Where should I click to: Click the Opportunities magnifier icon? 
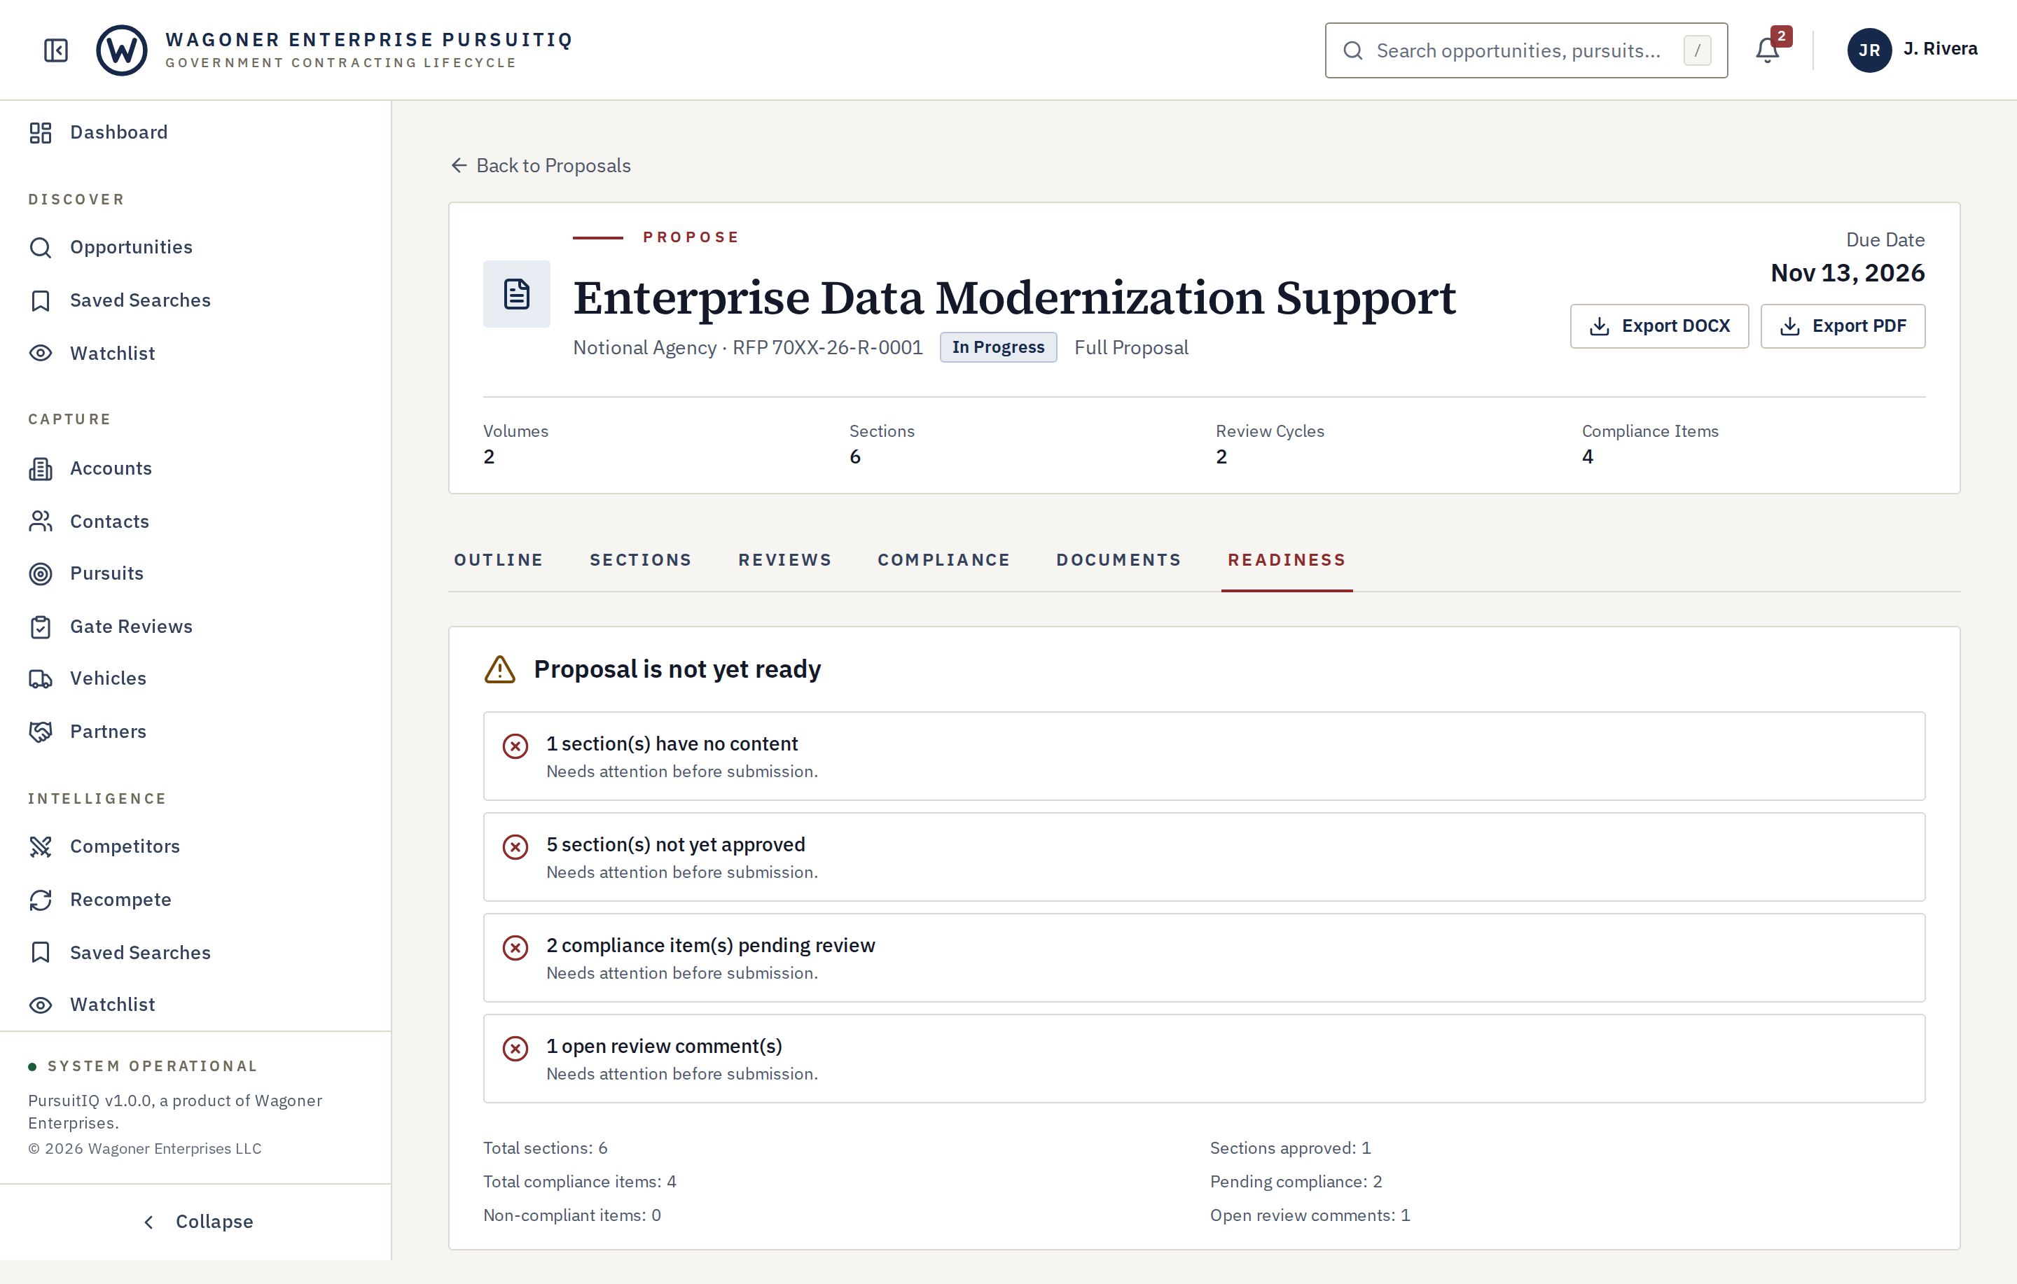(x=40, y=247)
